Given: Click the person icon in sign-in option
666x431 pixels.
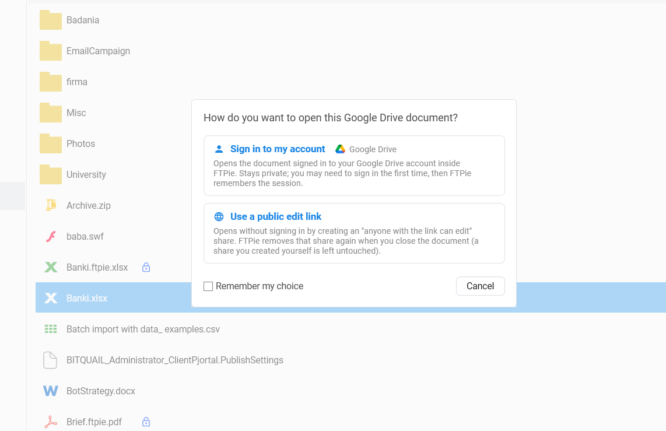Looking at the screenshot, I should point(219,149).
